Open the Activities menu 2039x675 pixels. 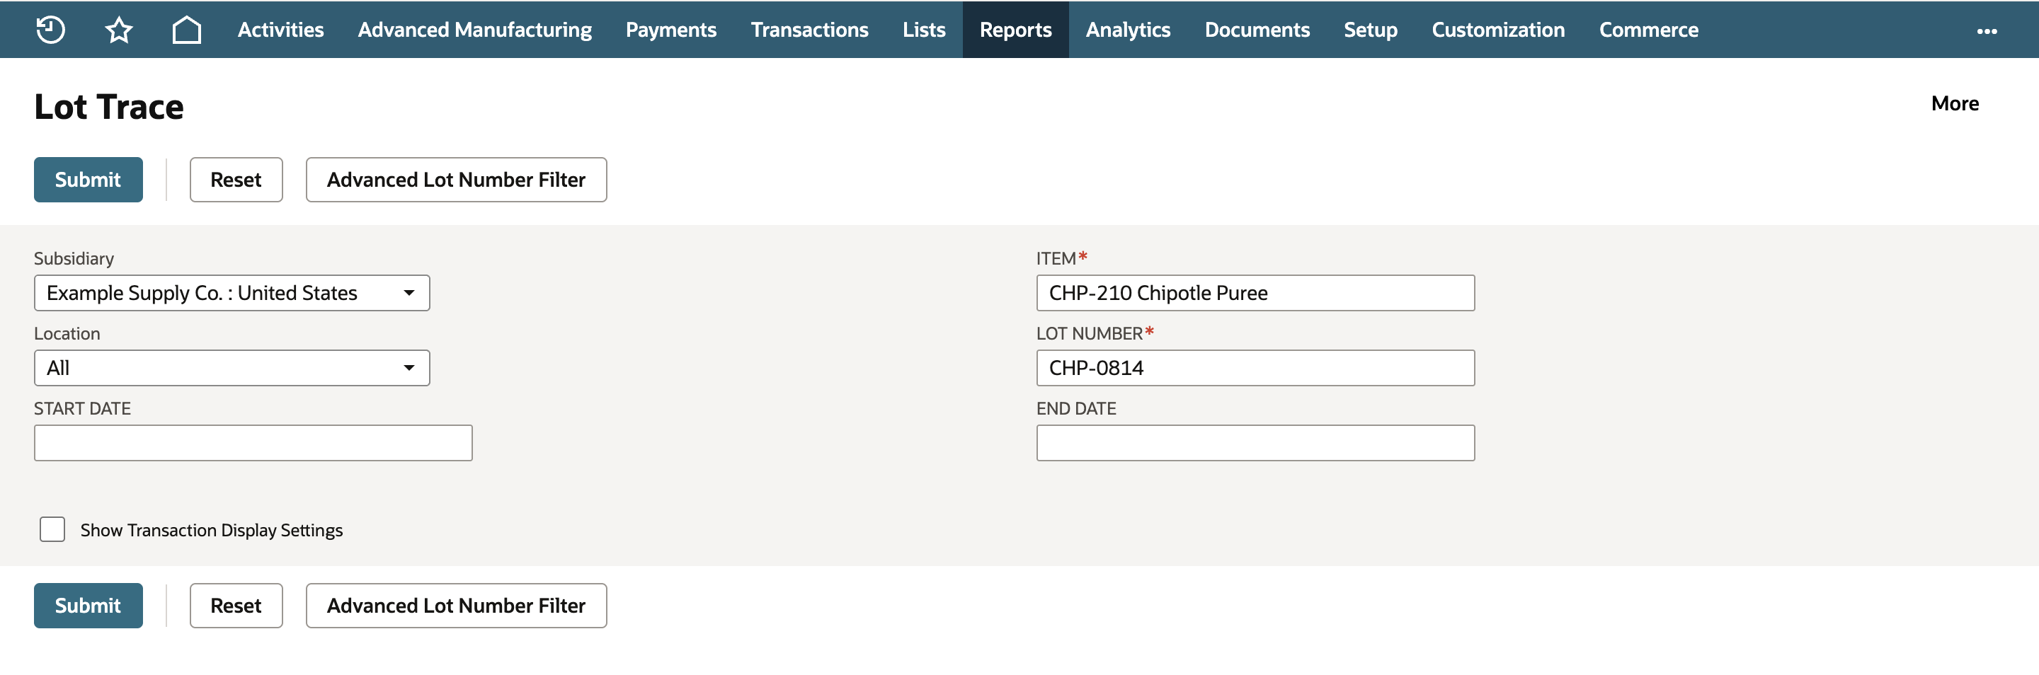point(280,30)
